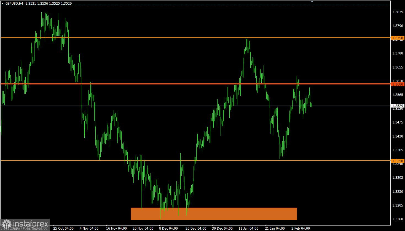405x231 pixels.
Task: Click the 11 Jan 04:00 time label
Action: coord(248,229)
